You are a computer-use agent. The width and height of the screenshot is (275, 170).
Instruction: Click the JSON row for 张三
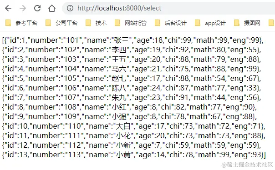pos(133,40)
